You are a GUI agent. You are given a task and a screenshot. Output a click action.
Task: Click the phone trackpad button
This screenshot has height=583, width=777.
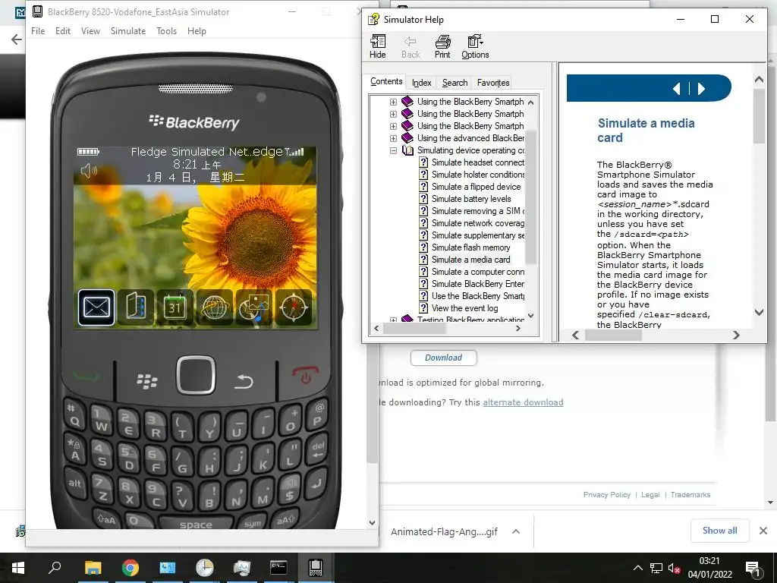[196, 375]
